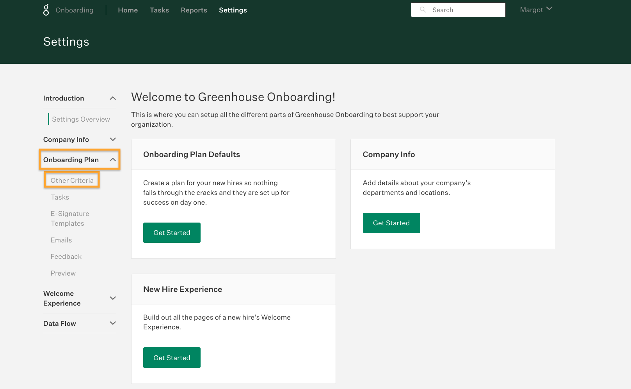Click the Settings page title
Viewport: 631px width, 389px height.
pyautogui.click(x=66, y=42)
